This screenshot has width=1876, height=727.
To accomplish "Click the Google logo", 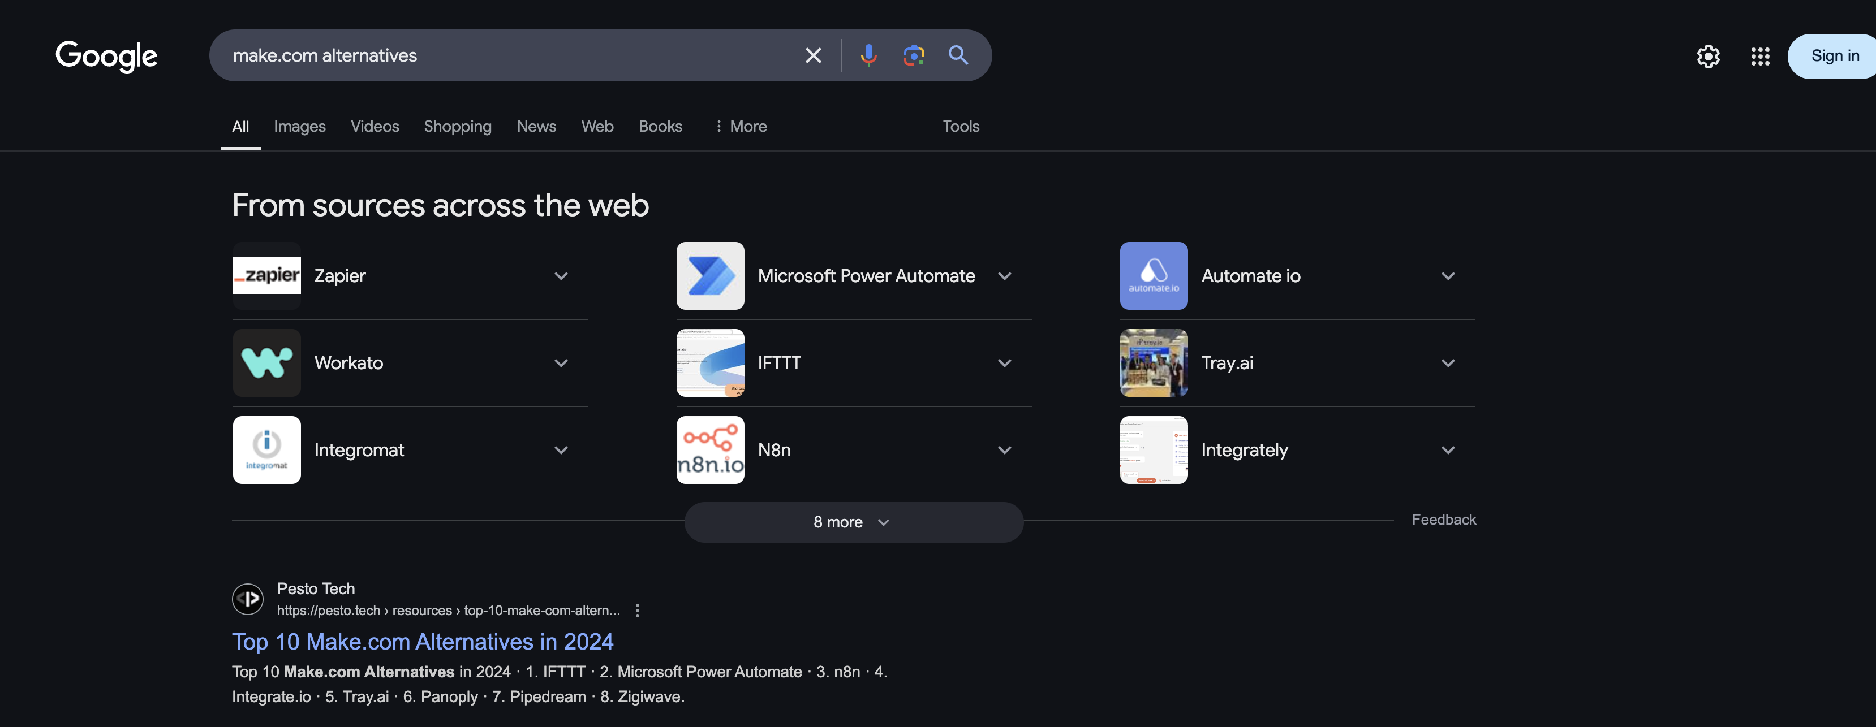I will pyautogui.click(x=106, y=56).
